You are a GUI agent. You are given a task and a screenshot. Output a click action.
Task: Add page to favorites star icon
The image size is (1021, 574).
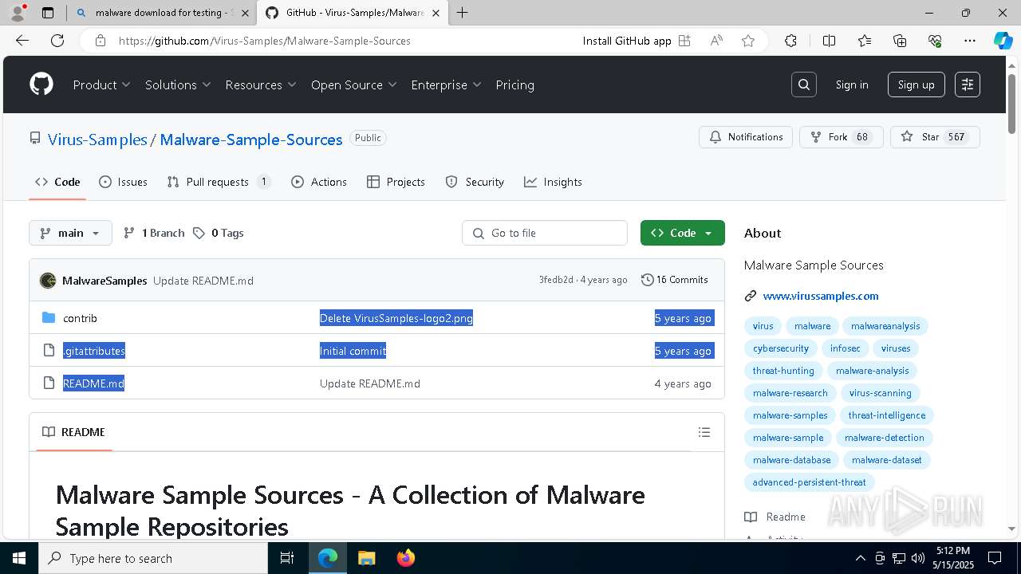click(748, 41)
